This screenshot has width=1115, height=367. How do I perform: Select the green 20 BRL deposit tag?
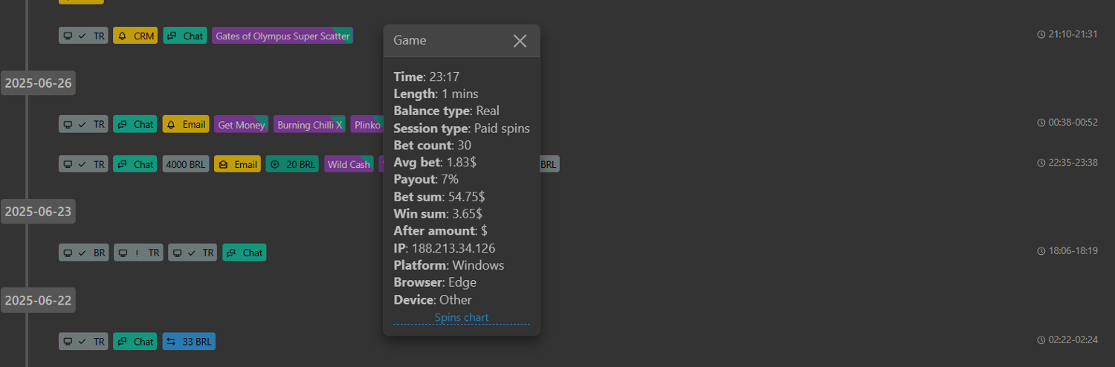[x=293, y=164]
